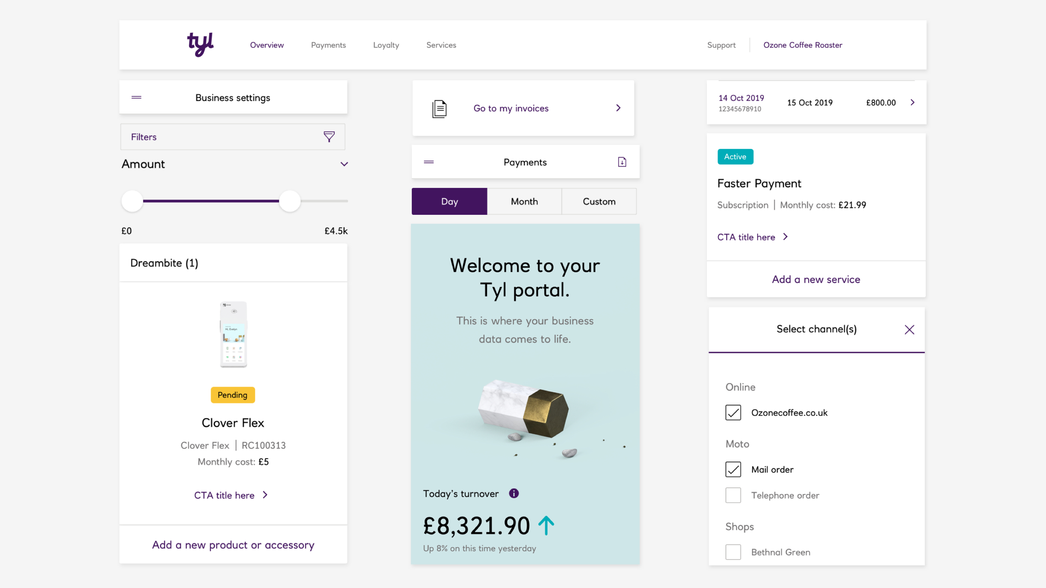Uncheck the Ozonecoffee.co.uk checkbox
This screenshot has height=588, width=1046.
coord(733,412)
